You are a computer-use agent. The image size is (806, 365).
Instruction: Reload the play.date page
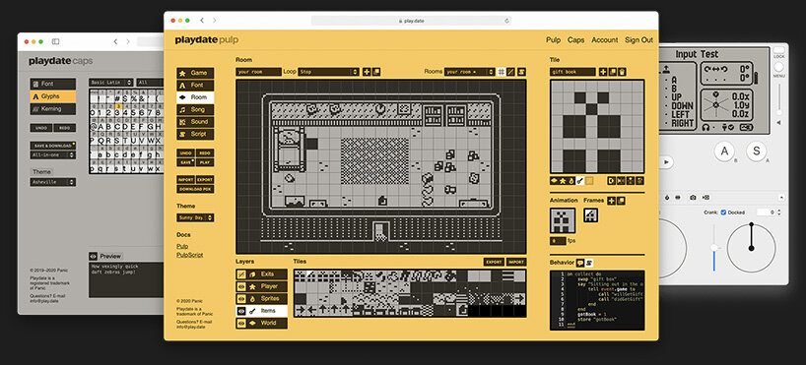click(x=506, y=21)
